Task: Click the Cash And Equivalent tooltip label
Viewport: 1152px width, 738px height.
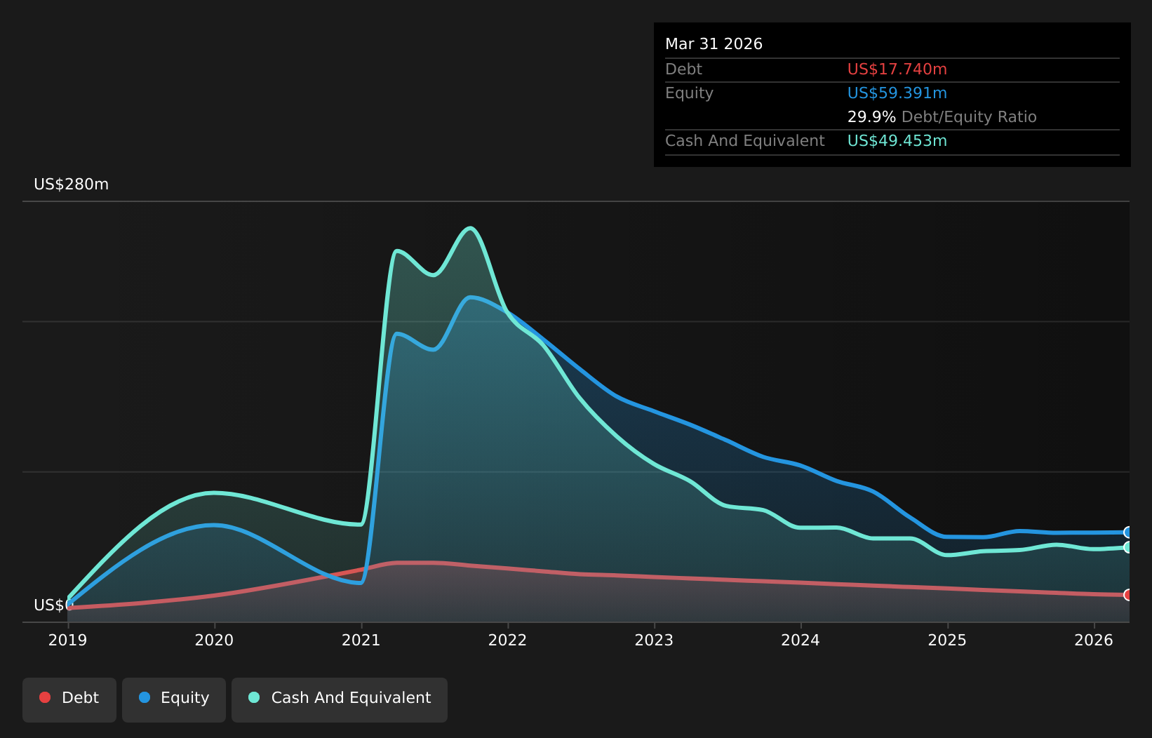Action: (745, 141)
